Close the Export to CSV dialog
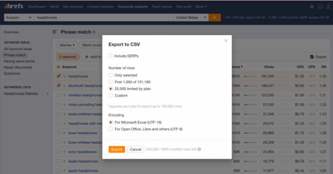 click(226, 41)
